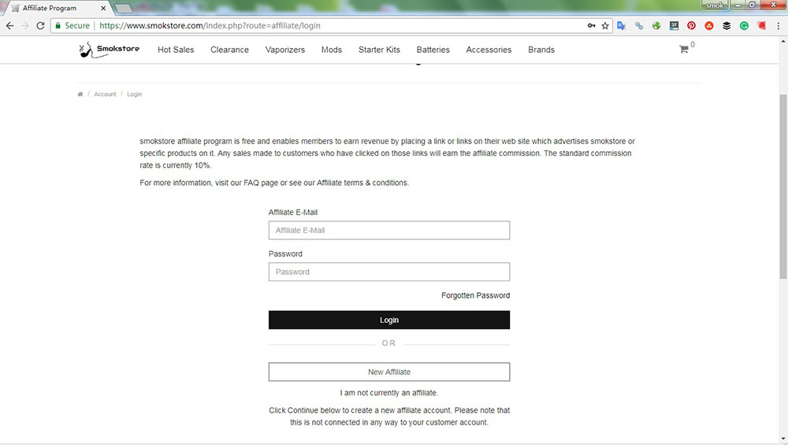Close the Affiliate Program tab
Image resolution: width=788 pixels, height=445 pixels.
tap(103, 8)
